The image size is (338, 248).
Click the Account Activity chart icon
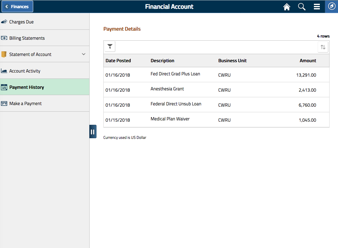point(4,71)
